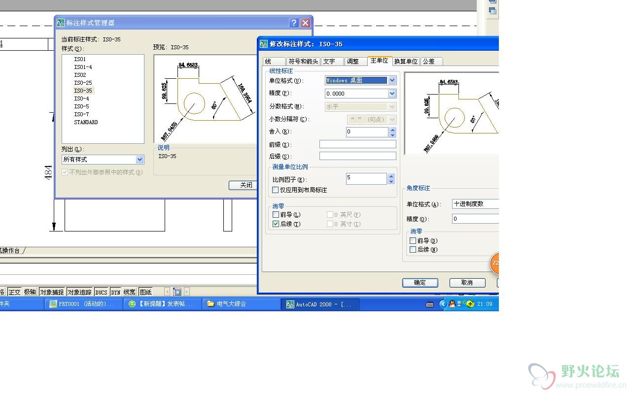Decrease 比例因子(E) with down arrow
Viewport: 631px width, 394px height.
tap(391, 181)
